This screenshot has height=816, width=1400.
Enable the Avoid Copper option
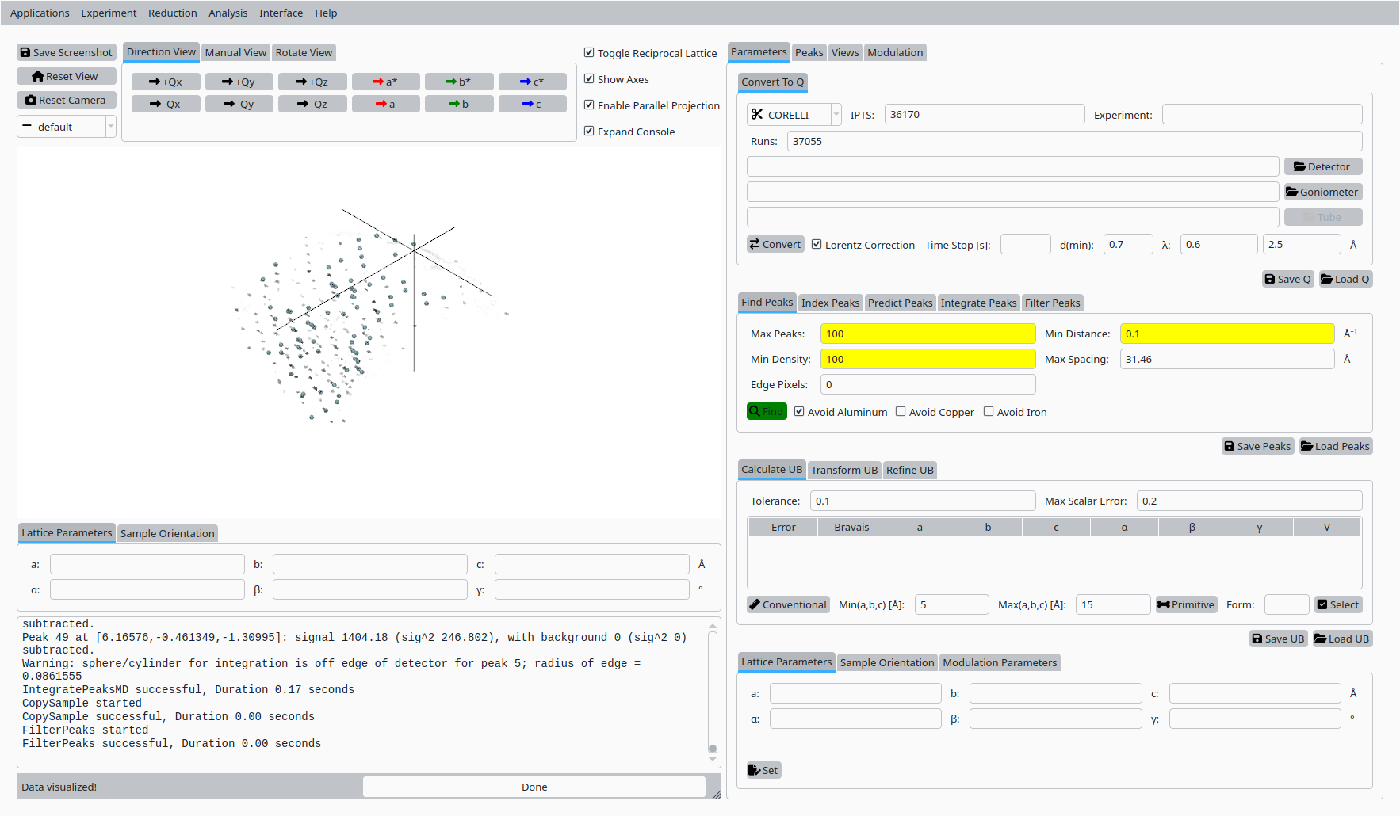(901, 411)
